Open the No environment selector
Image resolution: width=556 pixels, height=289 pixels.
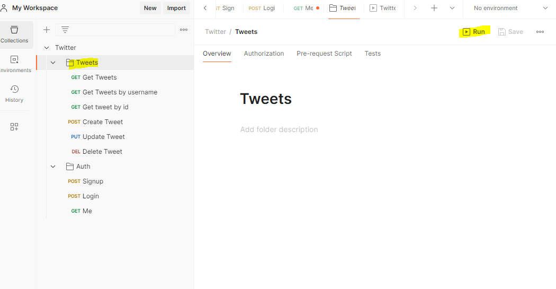point(510,8)
